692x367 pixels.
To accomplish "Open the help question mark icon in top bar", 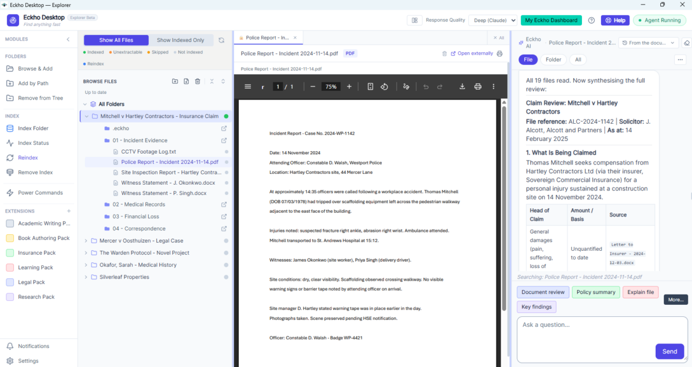I will tap(591, 20).
